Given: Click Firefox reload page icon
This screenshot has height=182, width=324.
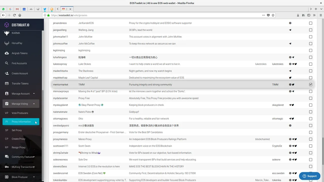Looking at the screenshot, I should pyautogui.click(x=14, y=15).
